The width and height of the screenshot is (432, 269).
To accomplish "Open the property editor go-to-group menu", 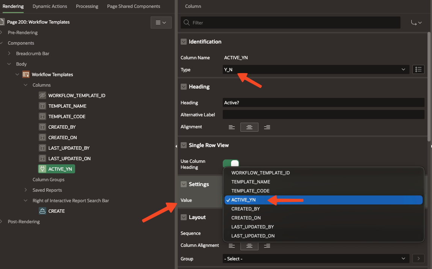I will [416, 23].
